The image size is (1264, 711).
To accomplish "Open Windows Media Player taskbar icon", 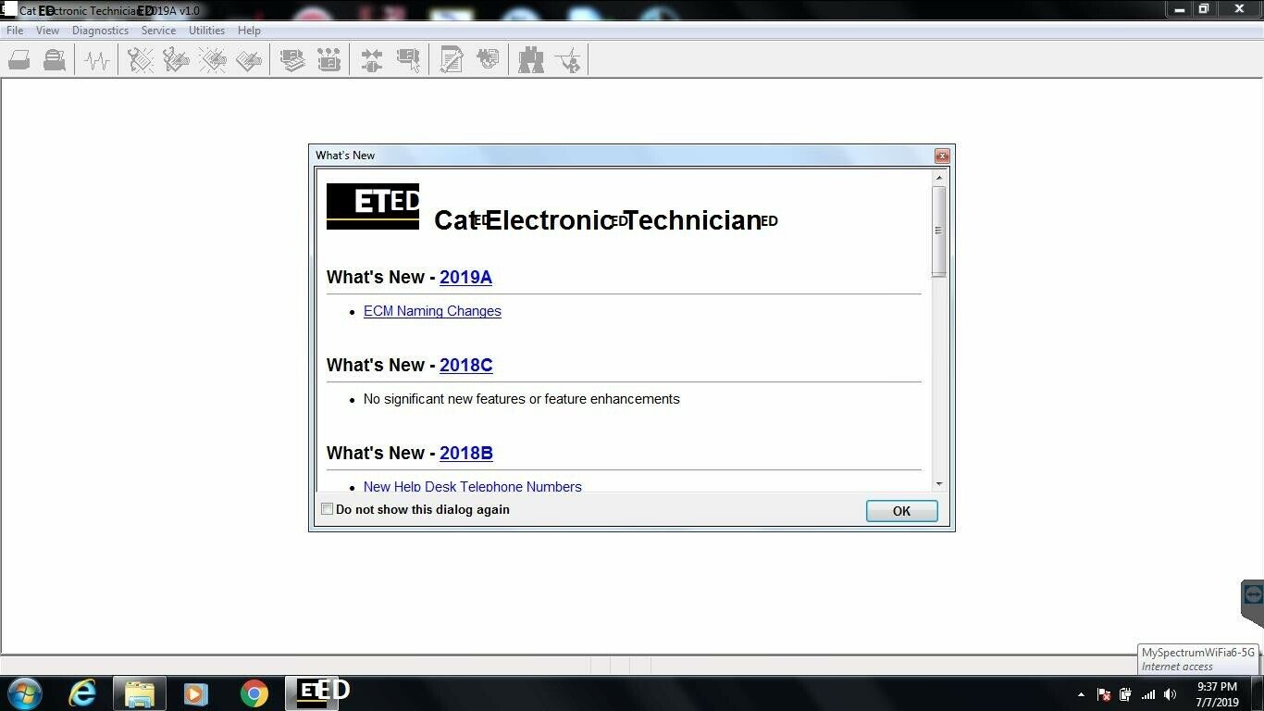I will tap(195, 692).
